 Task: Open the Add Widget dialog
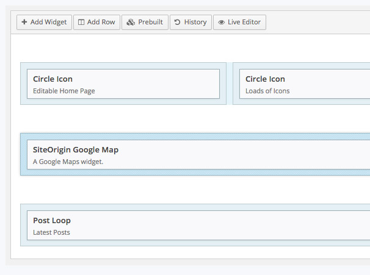pyautogui.click(x=44, y=22)
